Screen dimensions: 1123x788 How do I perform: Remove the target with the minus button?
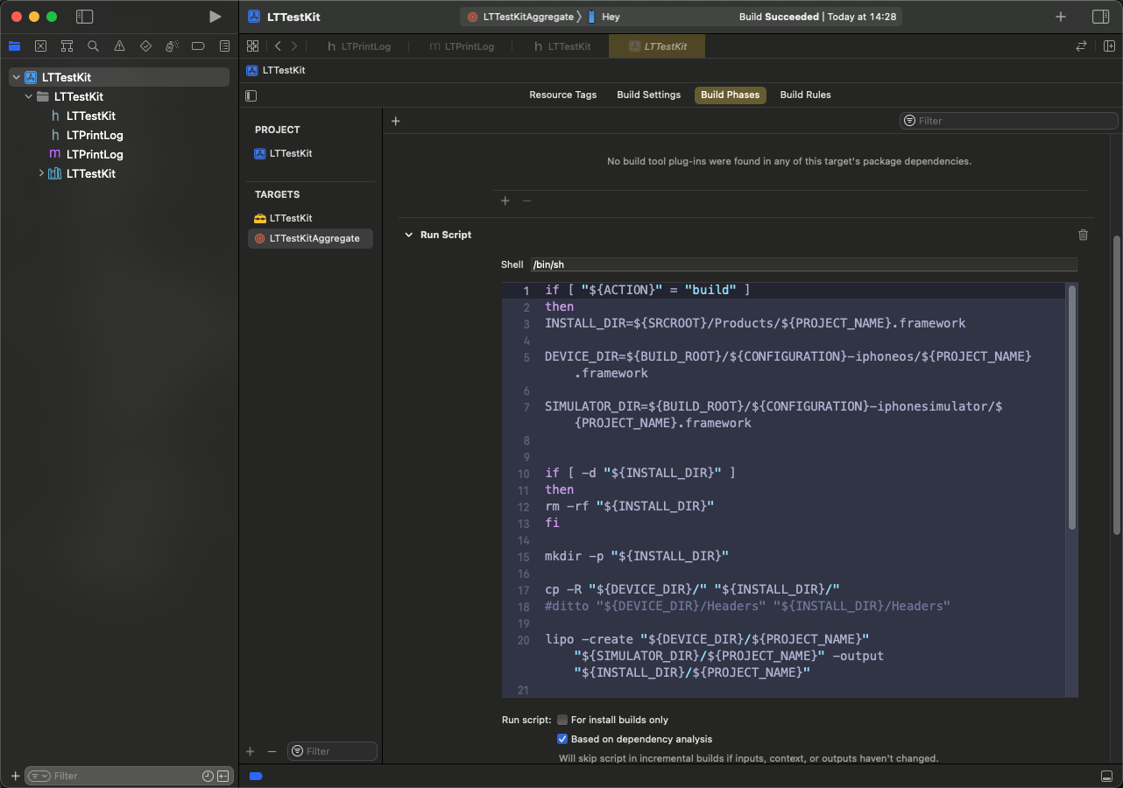[x=272, y=751]
